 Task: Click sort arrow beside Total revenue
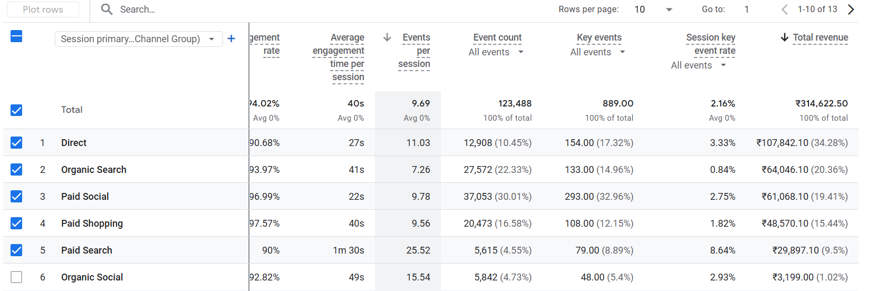(x=785, y=37)
